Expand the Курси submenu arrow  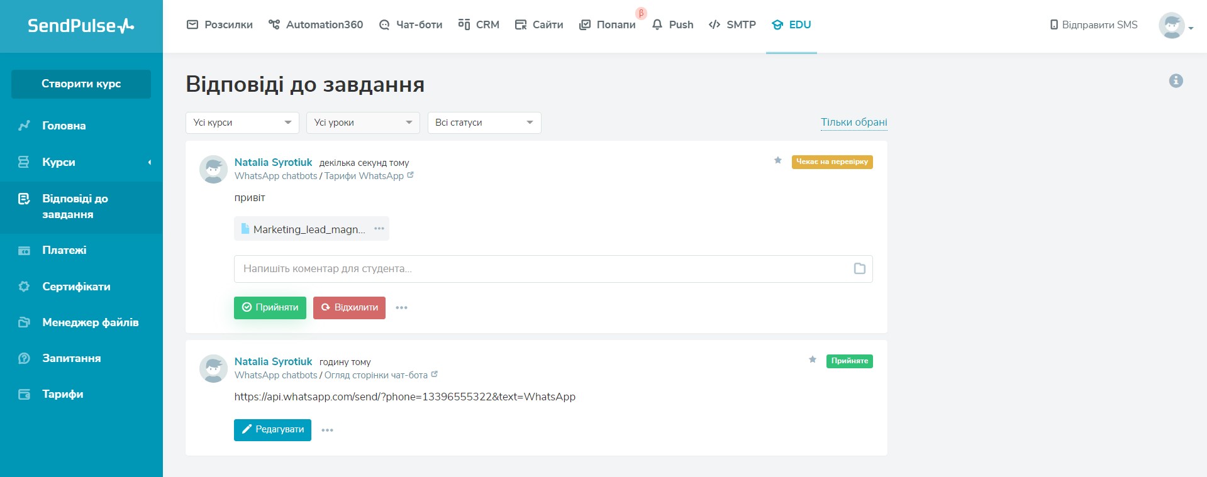(150, 162)
